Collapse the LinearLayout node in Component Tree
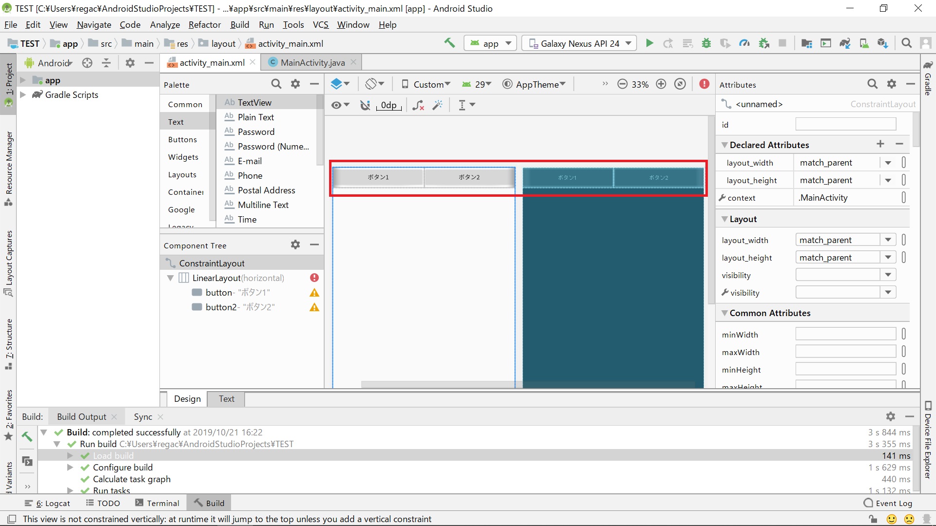 pyautogui.click(x=171, y=278)
